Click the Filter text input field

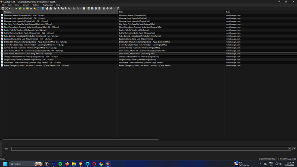tap(150, 149)
